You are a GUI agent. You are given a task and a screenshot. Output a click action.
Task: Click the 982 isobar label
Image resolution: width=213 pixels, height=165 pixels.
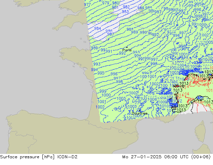[126, 7]
